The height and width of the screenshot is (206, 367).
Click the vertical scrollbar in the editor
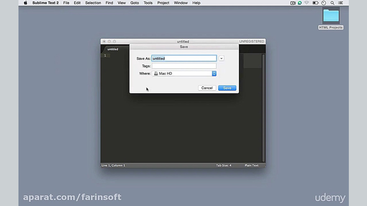pos(263,108)
